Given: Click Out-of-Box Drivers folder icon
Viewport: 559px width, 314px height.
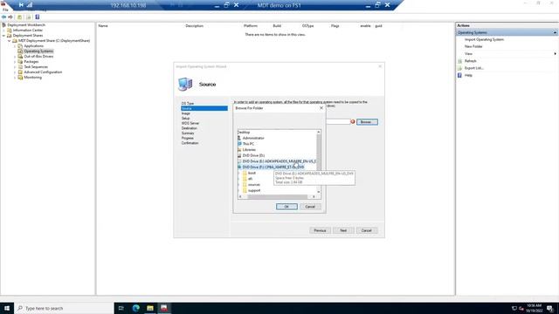Looking at the screenshot, I should (x=20, y=56).
